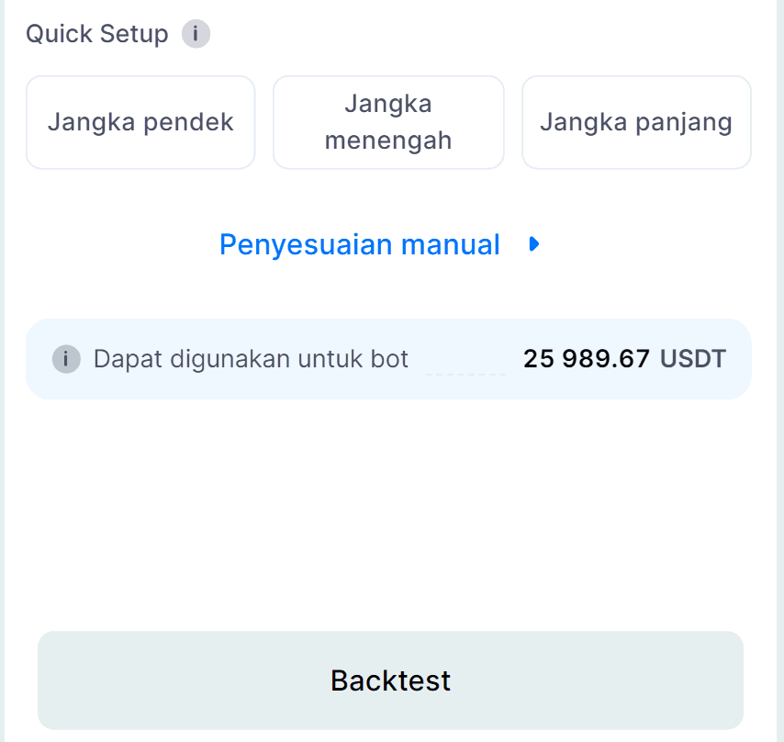This screenshot has height=742, width=784.
Task: Click the info icon beside Quick Setup
Action: pyautogui.click(x=196, y=35)
